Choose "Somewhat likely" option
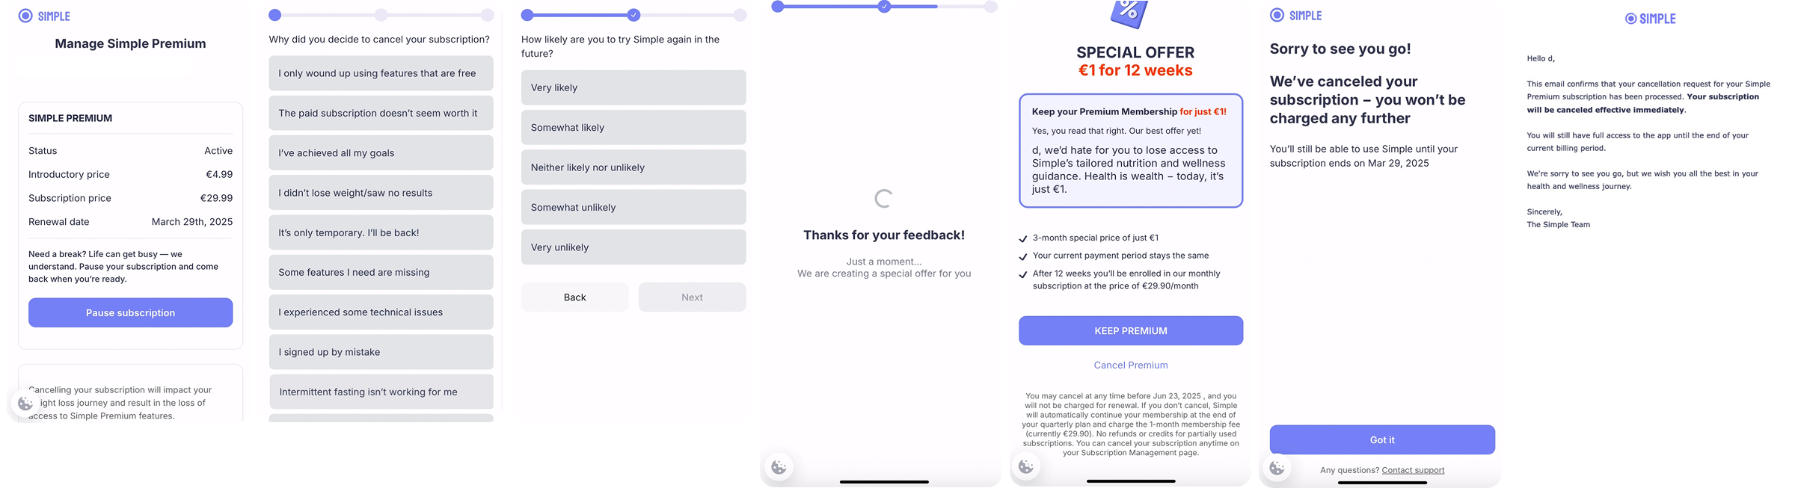 [633, 128]
